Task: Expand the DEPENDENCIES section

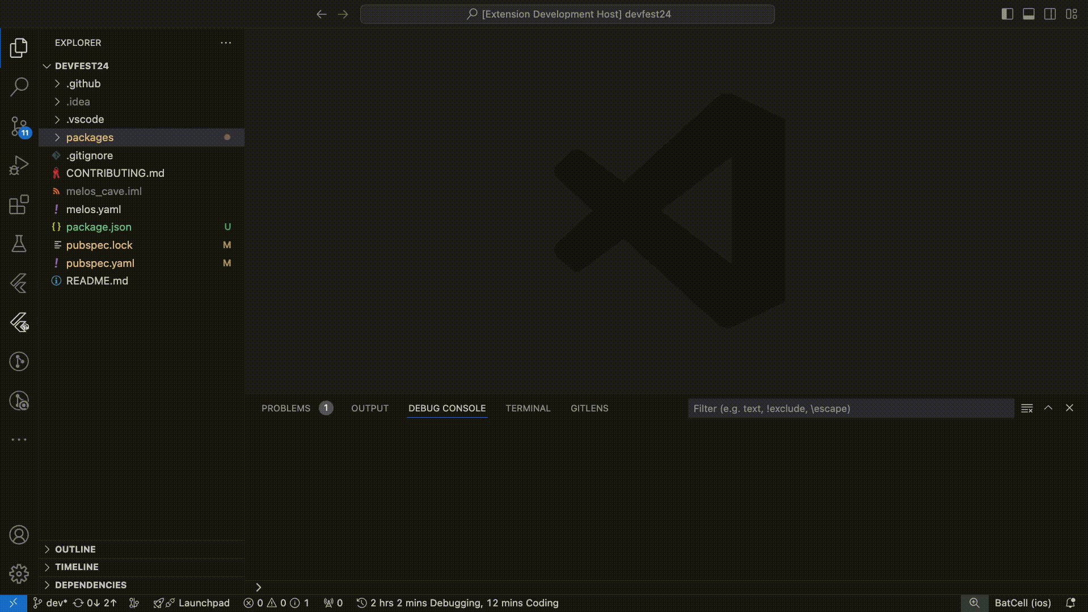Action: pyautogui.click(x=141, y=585)
